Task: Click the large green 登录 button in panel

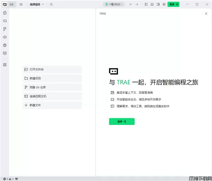Action: (x=122, y=121)
